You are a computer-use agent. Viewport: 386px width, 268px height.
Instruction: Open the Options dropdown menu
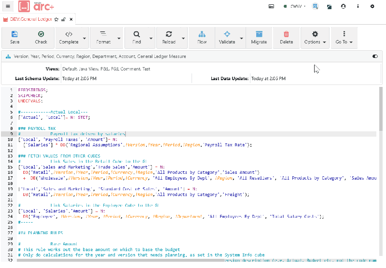click(x=315, y=38)
